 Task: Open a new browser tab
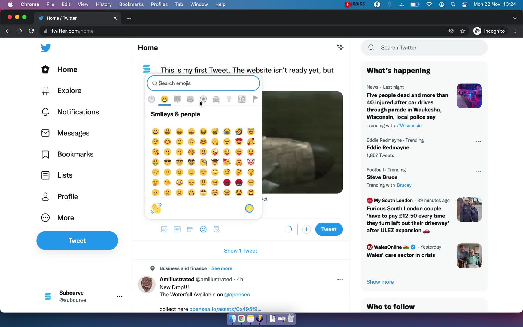click(x=129, y=18)
